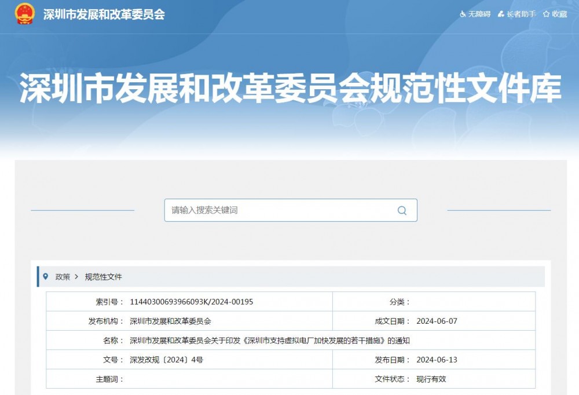Click the breadcrumb chevron after 政策
Viewport: 579px width, 395px height.
tap(76, 277)
